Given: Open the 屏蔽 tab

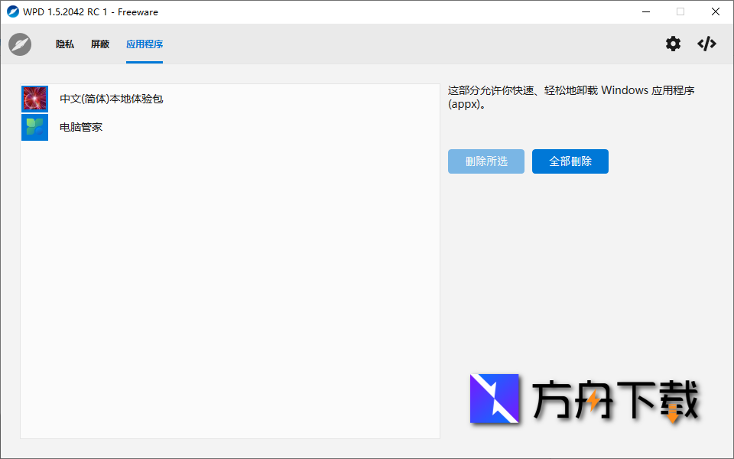Looking at the screenshot, I should coord(99,44).
